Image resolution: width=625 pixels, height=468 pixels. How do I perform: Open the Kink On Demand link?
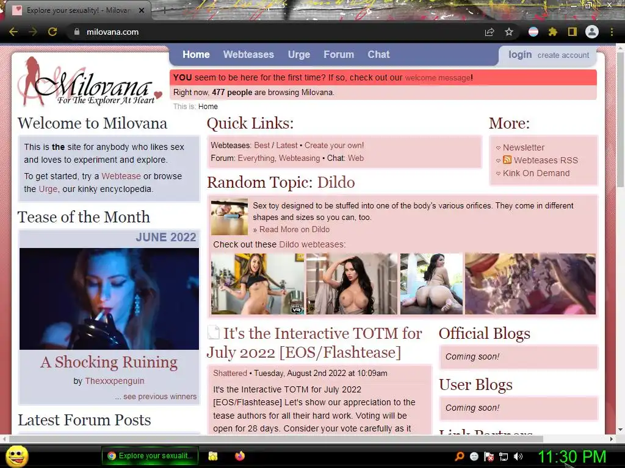tap(536, 173)
